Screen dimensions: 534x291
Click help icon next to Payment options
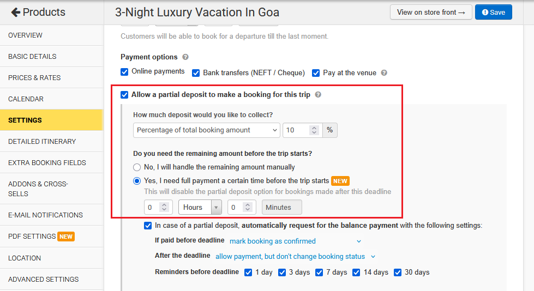185,57
